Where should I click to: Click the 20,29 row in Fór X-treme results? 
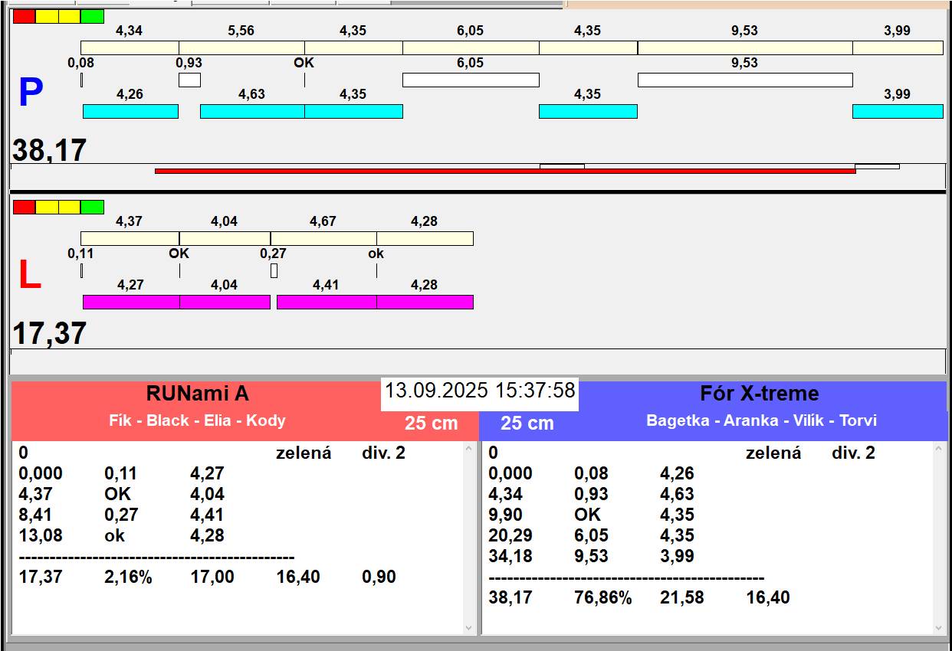592,535
